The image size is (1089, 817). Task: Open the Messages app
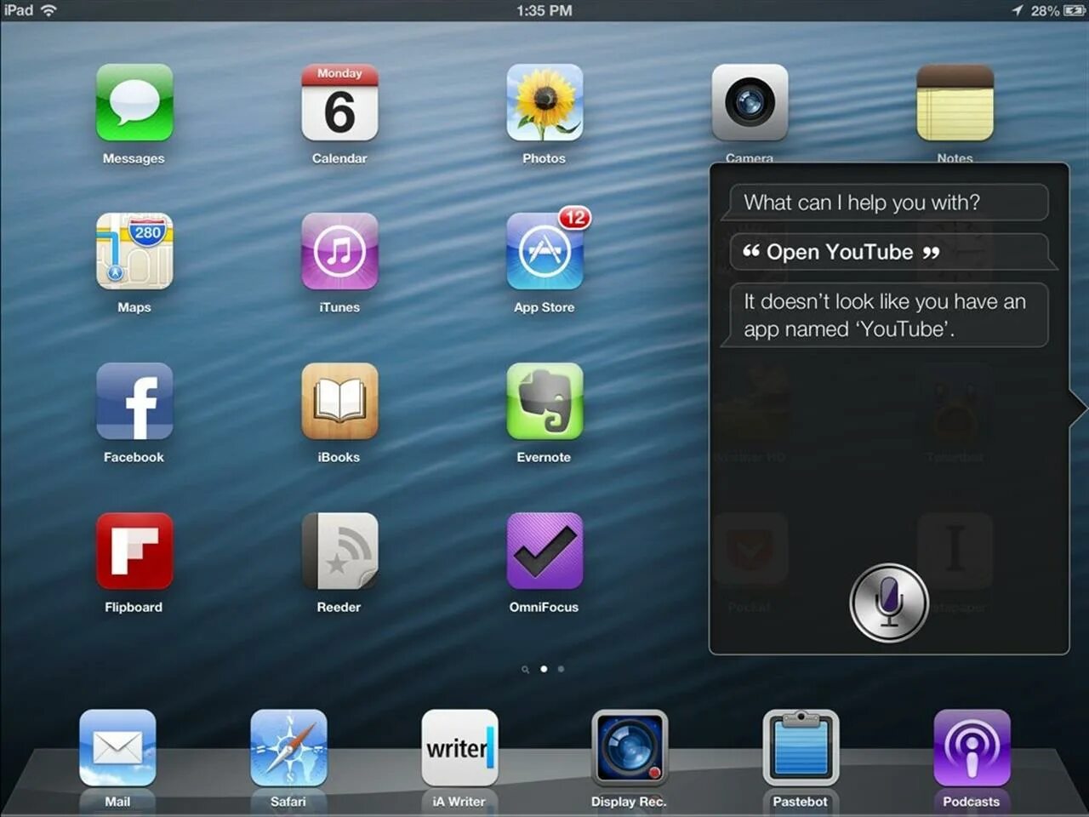point(134,103)
